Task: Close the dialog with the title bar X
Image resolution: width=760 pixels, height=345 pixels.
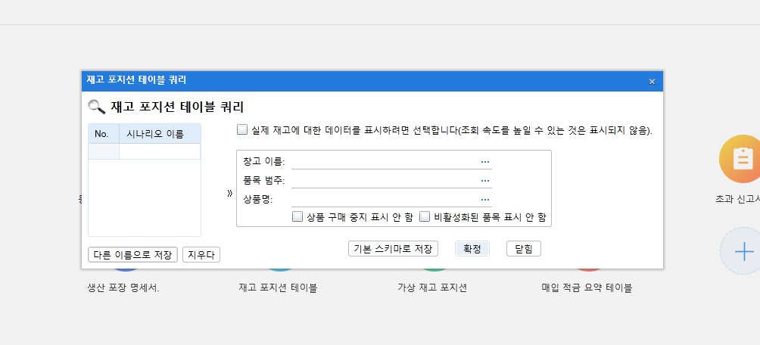Action: pos(652,81)
